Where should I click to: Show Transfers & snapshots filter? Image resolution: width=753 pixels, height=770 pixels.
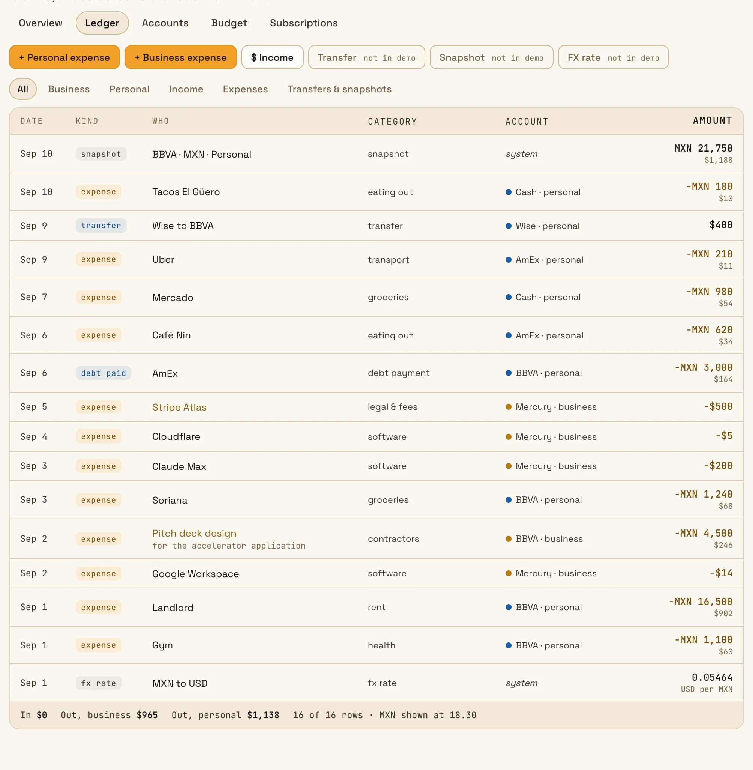339,89
